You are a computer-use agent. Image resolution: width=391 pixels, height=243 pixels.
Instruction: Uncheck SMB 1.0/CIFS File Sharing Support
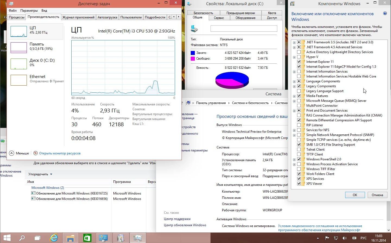[299, 145]
